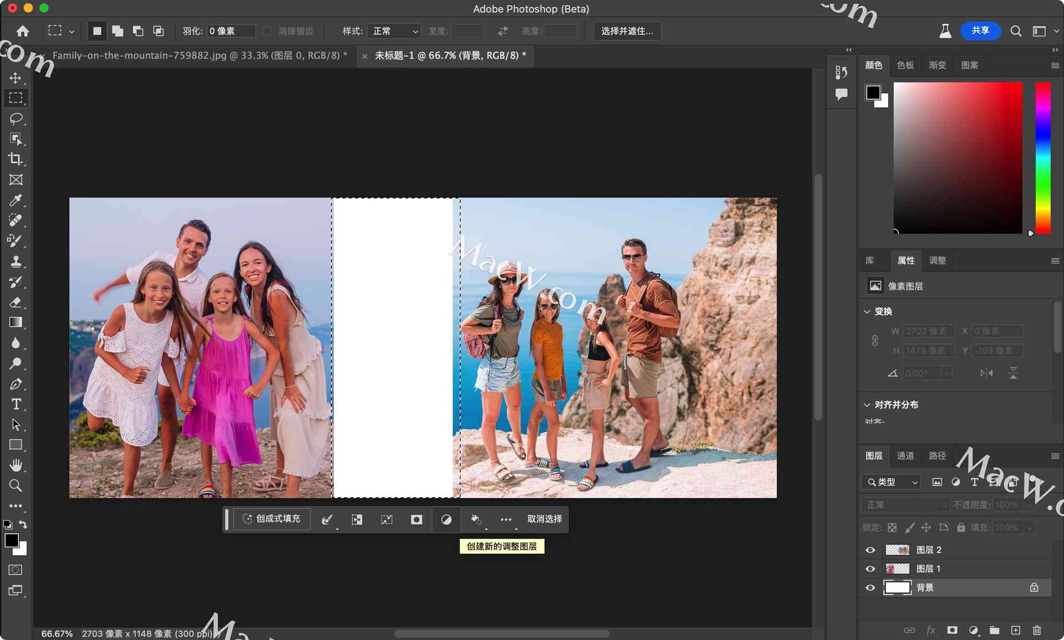Select the Type tool
Screen dimensions: 1064x640
click(16, 405)
